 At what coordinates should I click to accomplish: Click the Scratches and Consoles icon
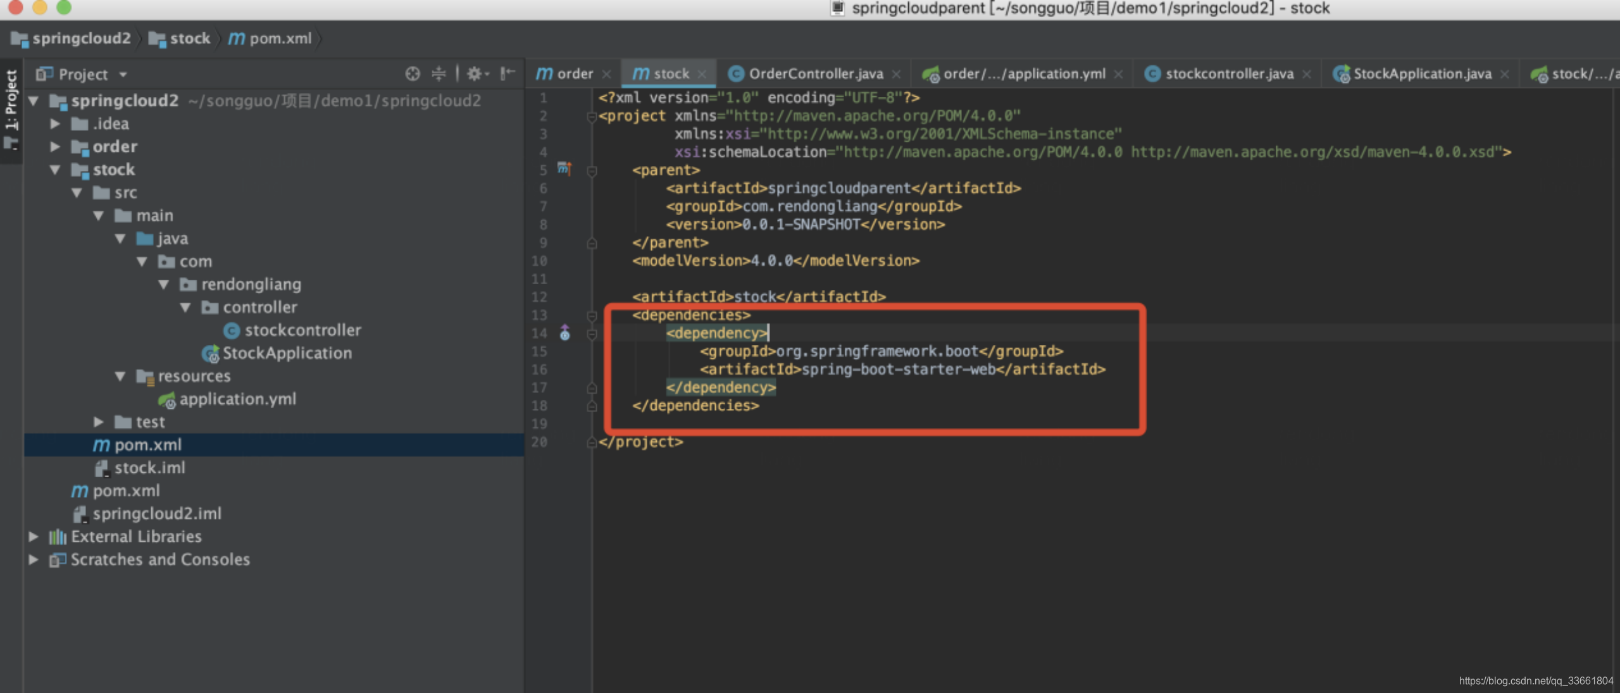(x=58, y=559)
